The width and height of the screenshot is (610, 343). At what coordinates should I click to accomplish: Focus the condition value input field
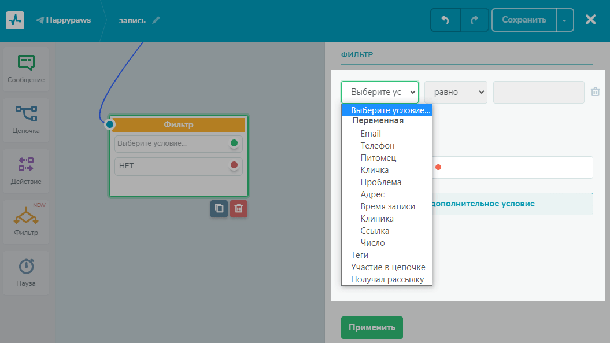[x=538, y=92]
